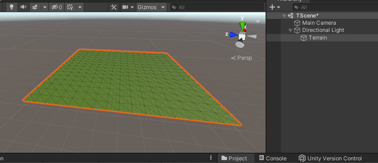Image resolution: width=378 pixels, height=163 pixels.
Task: Toggle scene effects (skybox/fog) icon
Action: tap(35, 7)
